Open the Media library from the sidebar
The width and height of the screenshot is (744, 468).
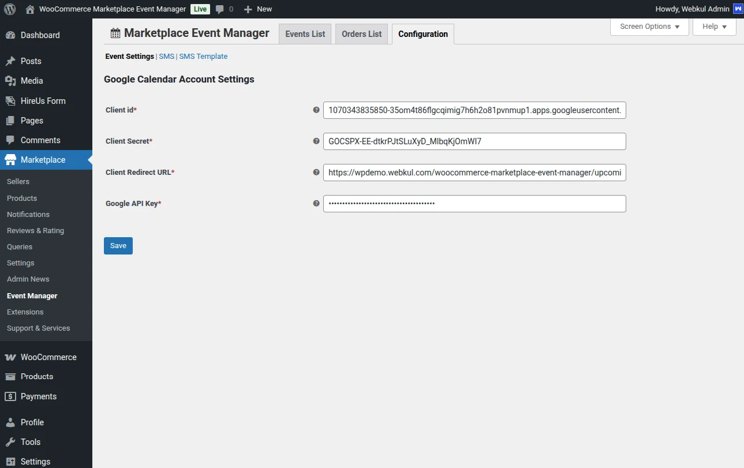tap(33, 81)
